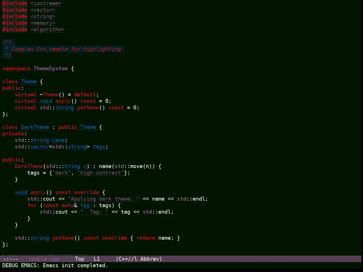Click the 'return' keyword

tap(146, 238)
